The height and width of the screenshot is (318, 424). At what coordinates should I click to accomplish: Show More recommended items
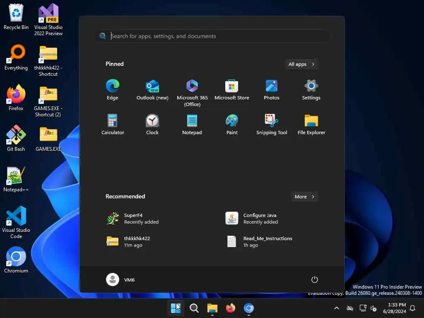(304, 197)
